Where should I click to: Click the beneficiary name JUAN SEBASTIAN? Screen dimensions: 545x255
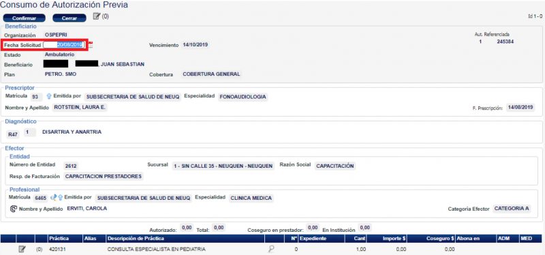point(123,64)
